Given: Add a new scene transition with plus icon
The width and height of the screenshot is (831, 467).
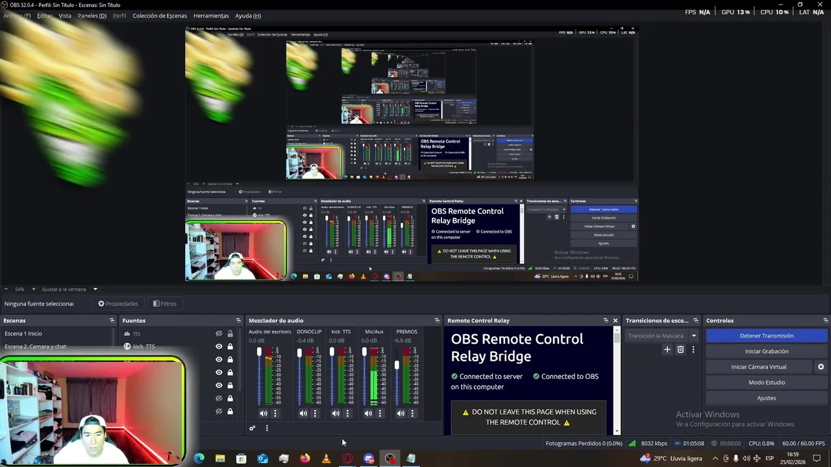Looking at the screenshot, I should tap(667, 350).
